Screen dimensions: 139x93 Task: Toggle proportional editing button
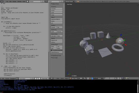pyautogui.click(x=118, y=78)
